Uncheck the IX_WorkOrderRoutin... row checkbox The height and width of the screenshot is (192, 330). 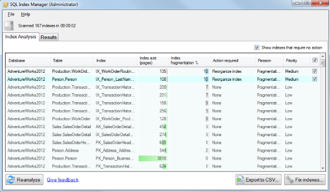(x=315, y=71)
